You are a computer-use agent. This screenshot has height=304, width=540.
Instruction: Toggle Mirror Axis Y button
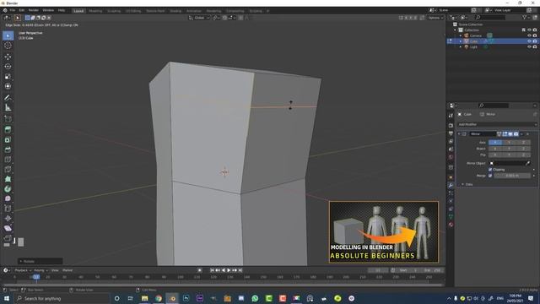click(509, 143)
